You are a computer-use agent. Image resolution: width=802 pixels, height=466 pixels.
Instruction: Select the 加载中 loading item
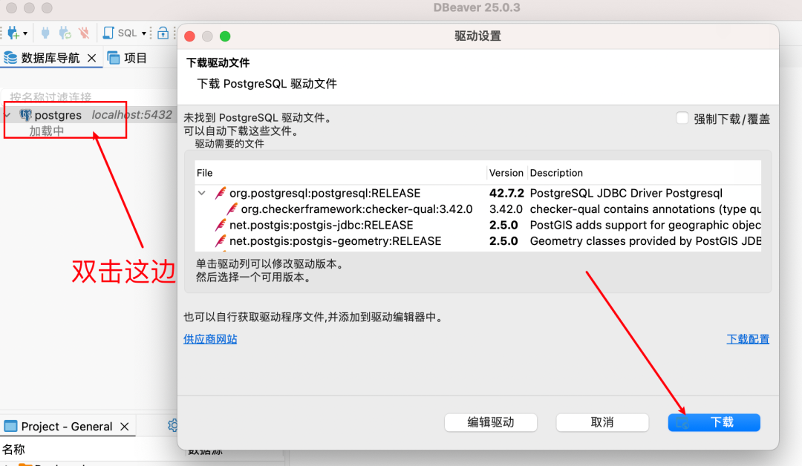(x=47, y=131)
